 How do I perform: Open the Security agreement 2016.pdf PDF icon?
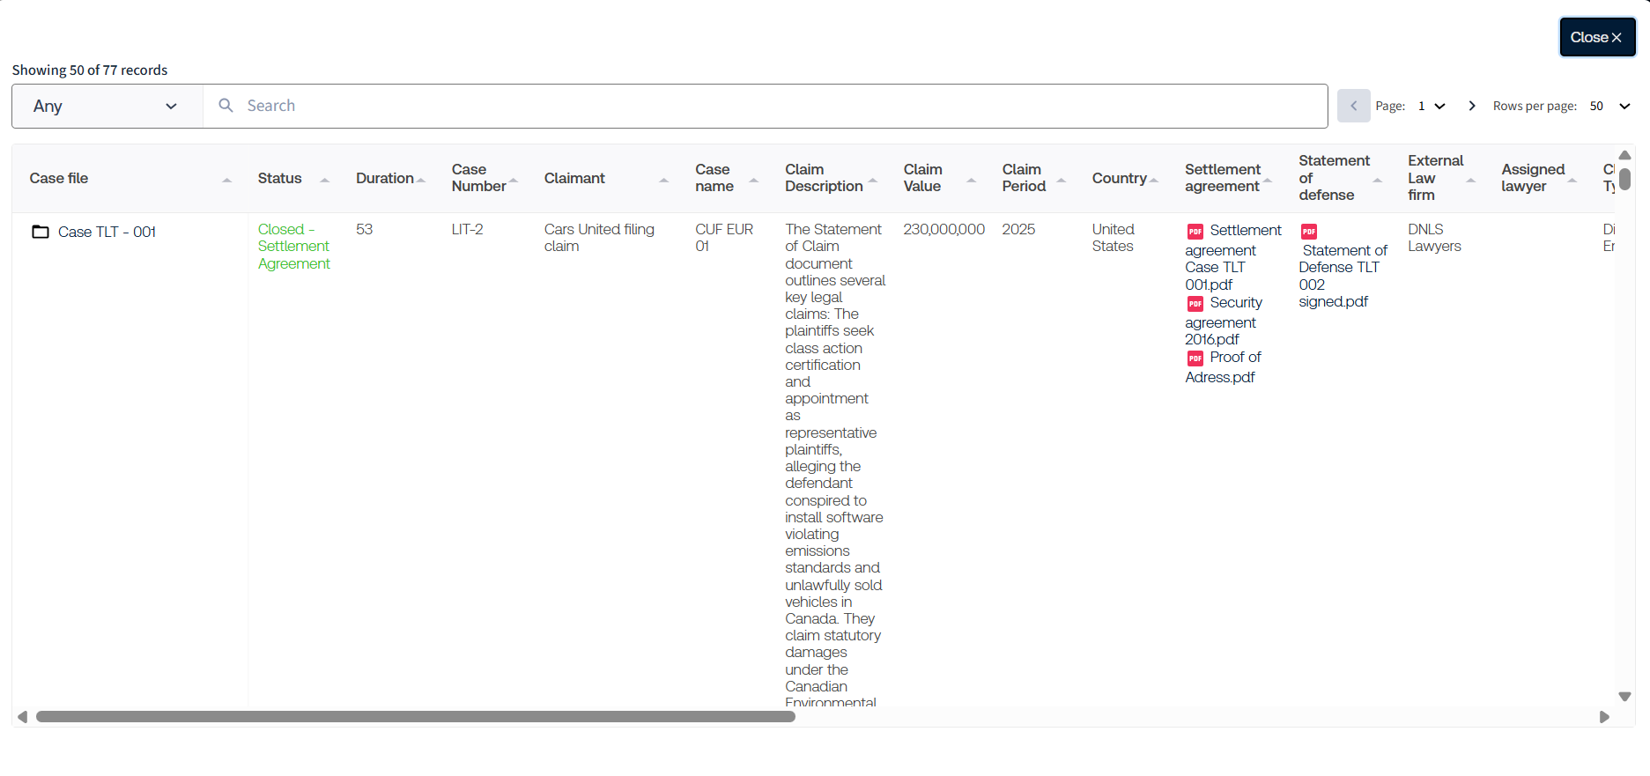point(1195,304)
